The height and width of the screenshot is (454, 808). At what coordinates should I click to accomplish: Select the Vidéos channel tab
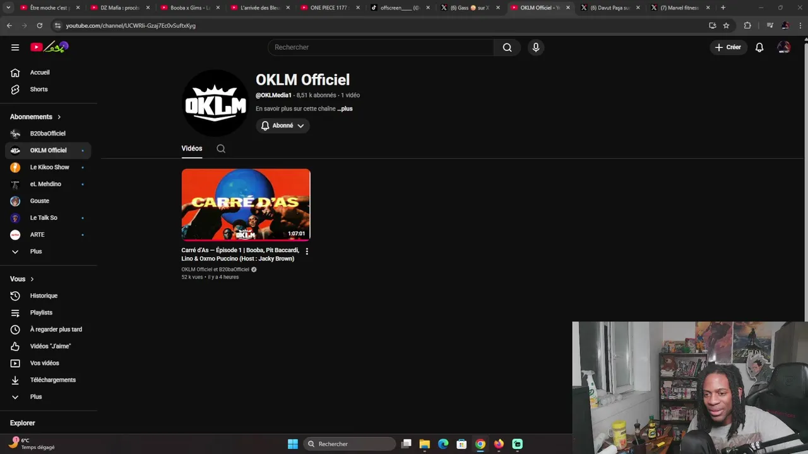coord(192,149)
